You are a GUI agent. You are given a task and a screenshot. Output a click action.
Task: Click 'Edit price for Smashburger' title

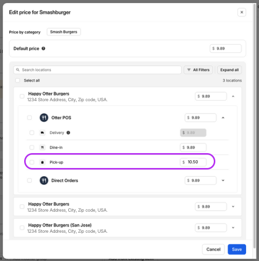click(x=40, y=12)
